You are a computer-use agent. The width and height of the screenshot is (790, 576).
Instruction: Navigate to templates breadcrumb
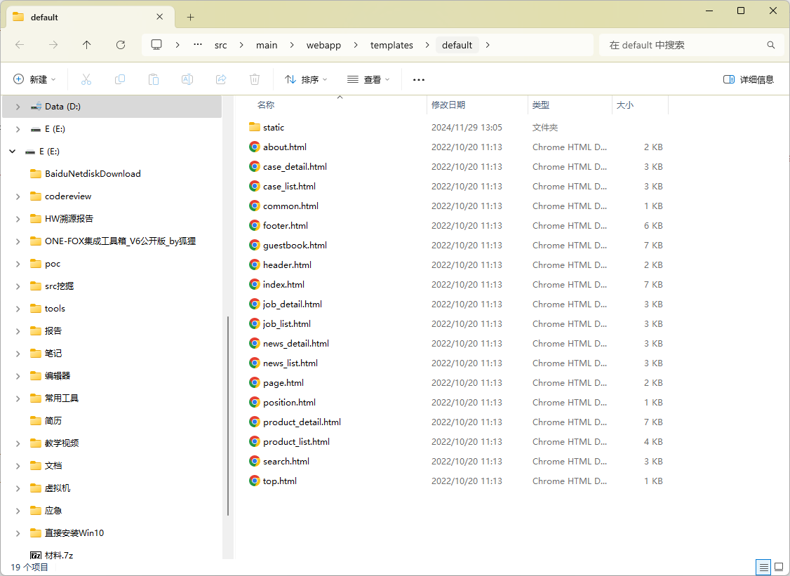pyautogui.click(x=391, y=46)
